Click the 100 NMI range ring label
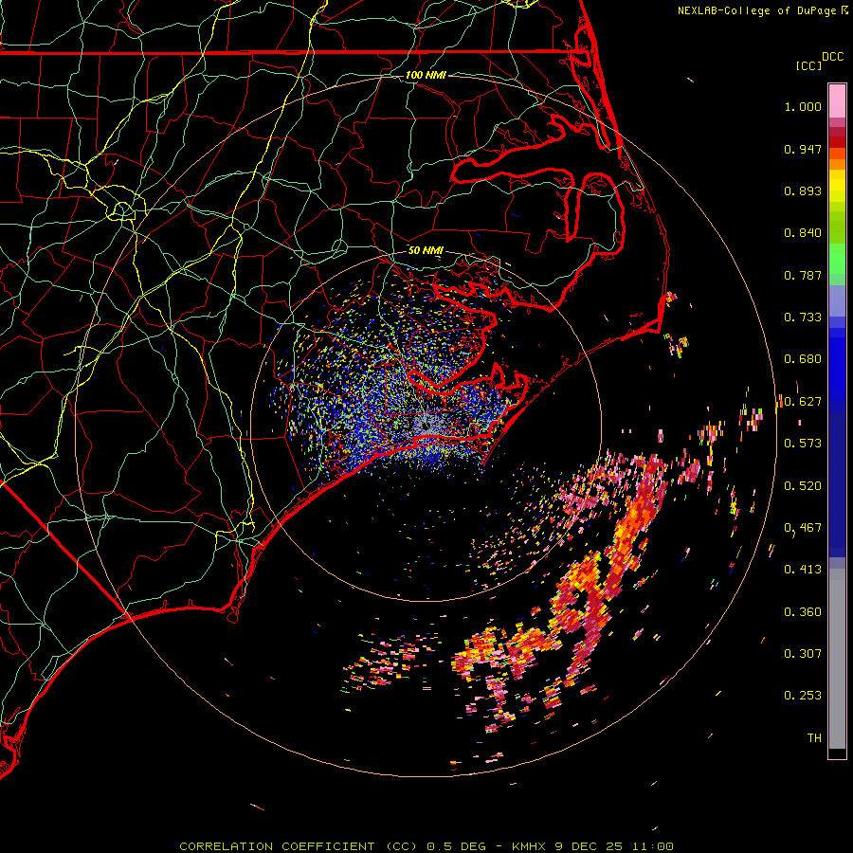853x853 pixels. 426,75
